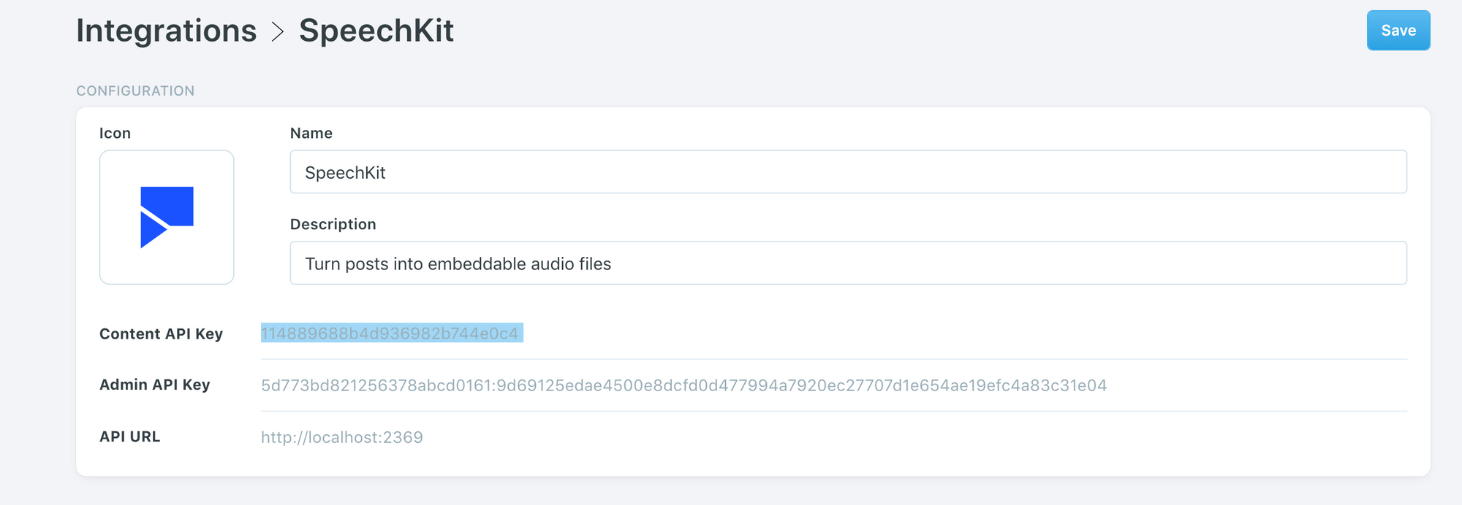Viewport: 1462px width, 505px height.
Task: Click the SpeechKit page title
Action: [x=376, y=31]
